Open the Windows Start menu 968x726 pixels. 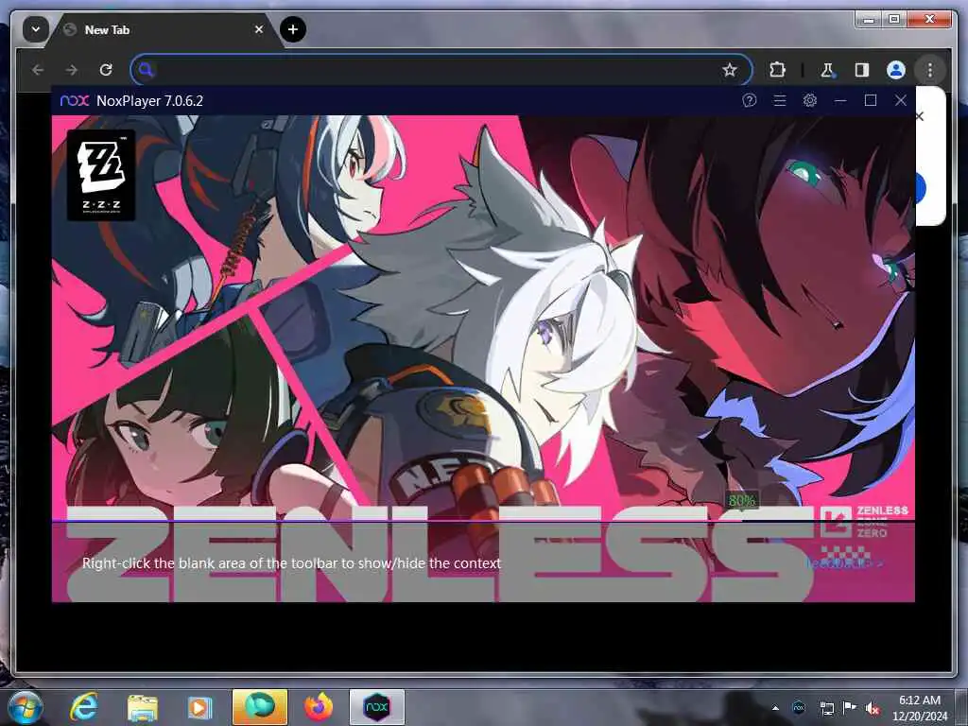click(26, 707)
